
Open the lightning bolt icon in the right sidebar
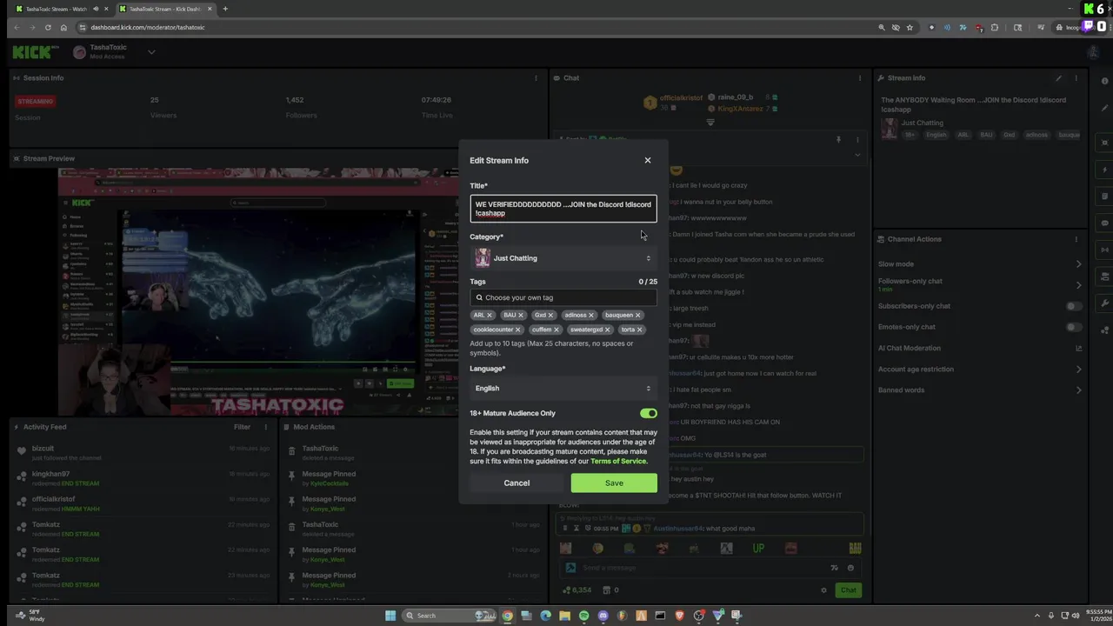tap(1104, 170)
